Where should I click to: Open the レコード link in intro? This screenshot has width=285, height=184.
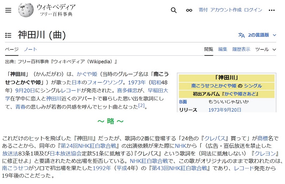coord(71,90)
